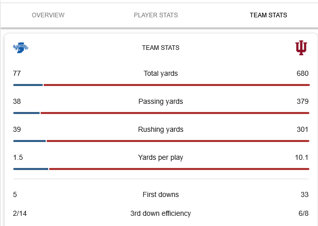Click the Total yards comparison bar

161,85
